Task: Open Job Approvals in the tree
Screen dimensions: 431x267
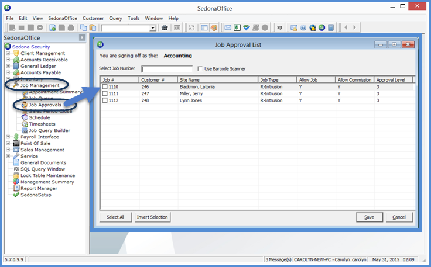Action: pyautogui.click(x=45, y=105)
